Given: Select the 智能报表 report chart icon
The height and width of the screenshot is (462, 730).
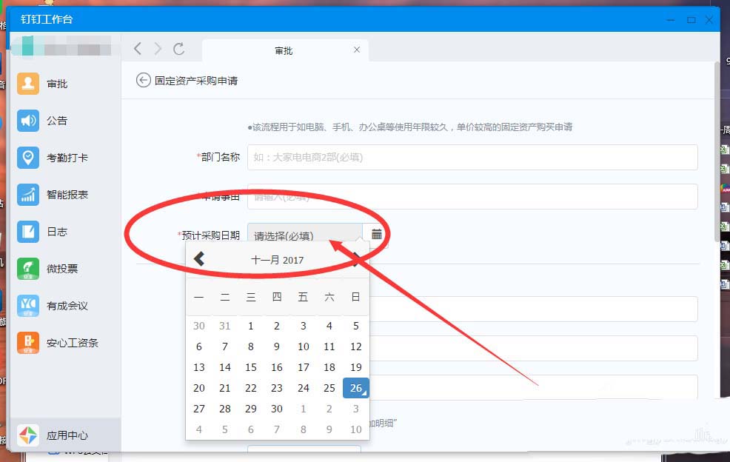Looking at the screenshot, I should [x=28, y=195].
